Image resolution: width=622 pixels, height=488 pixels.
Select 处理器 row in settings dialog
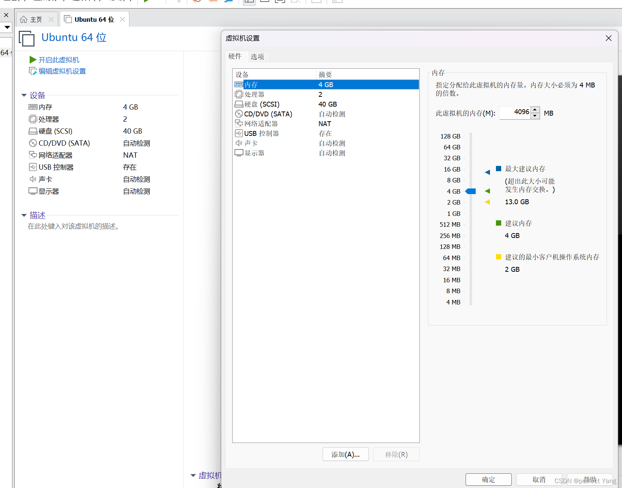pyautogui.click(x=326, y=95)
